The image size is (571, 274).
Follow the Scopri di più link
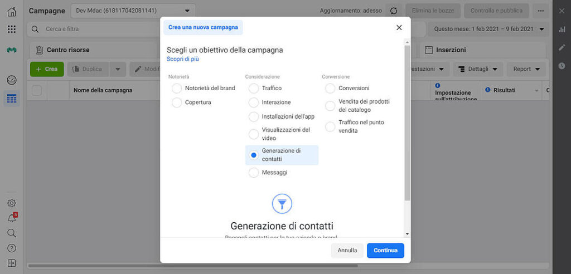coord(183,59)
